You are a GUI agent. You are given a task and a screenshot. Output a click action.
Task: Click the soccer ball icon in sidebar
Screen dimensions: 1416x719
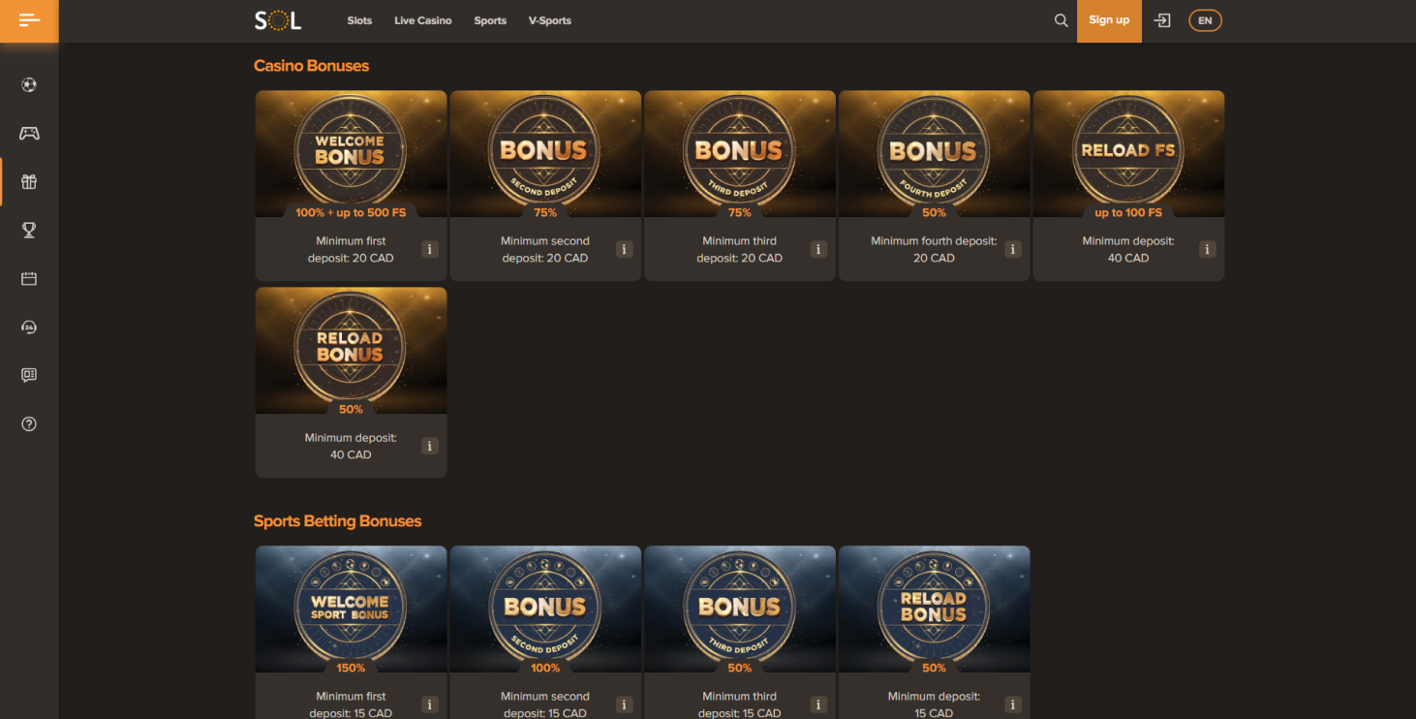coord(29,85)
